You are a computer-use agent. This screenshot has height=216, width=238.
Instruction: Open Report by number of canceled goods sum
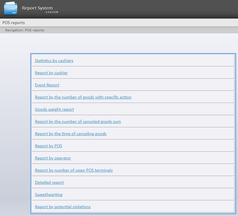pos(78,121)
